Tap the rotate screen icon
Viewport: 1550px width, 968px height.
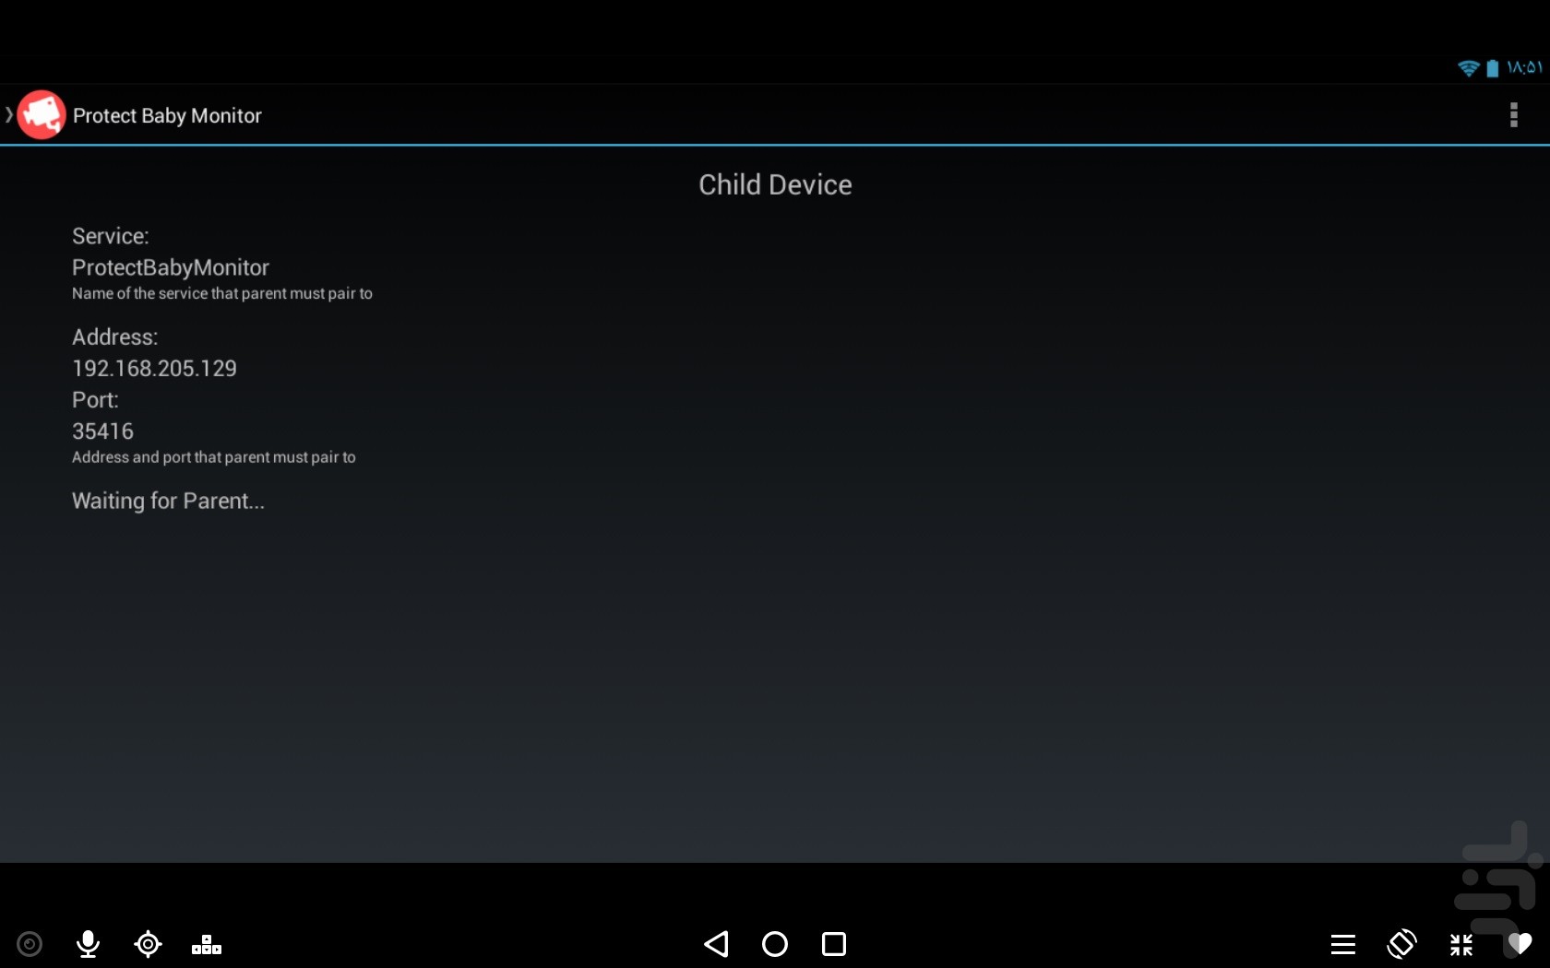click(1401, 944)
